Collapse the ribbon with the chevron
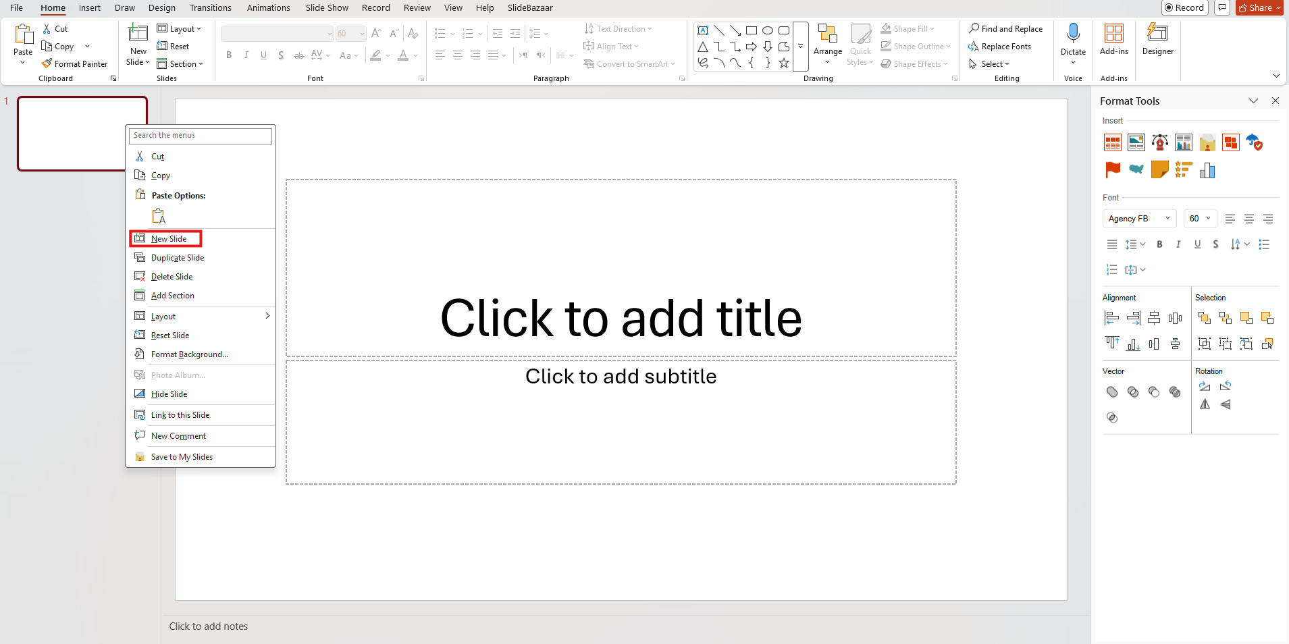Viewport: 1289px width, 644px height. click(1276, 76)
